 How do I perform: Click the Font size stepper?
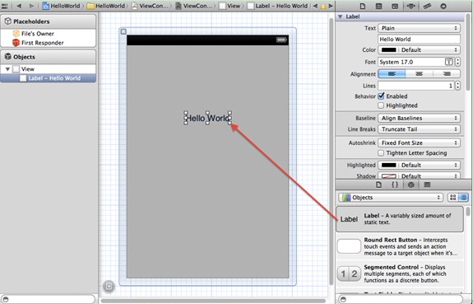click(x=457, y=62)
